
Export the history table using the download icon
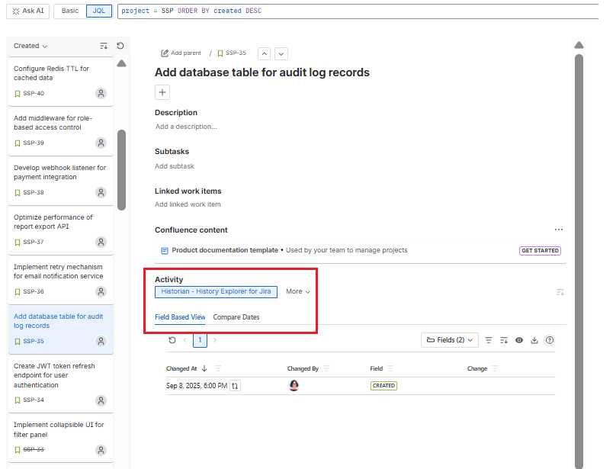click(534, 340)
